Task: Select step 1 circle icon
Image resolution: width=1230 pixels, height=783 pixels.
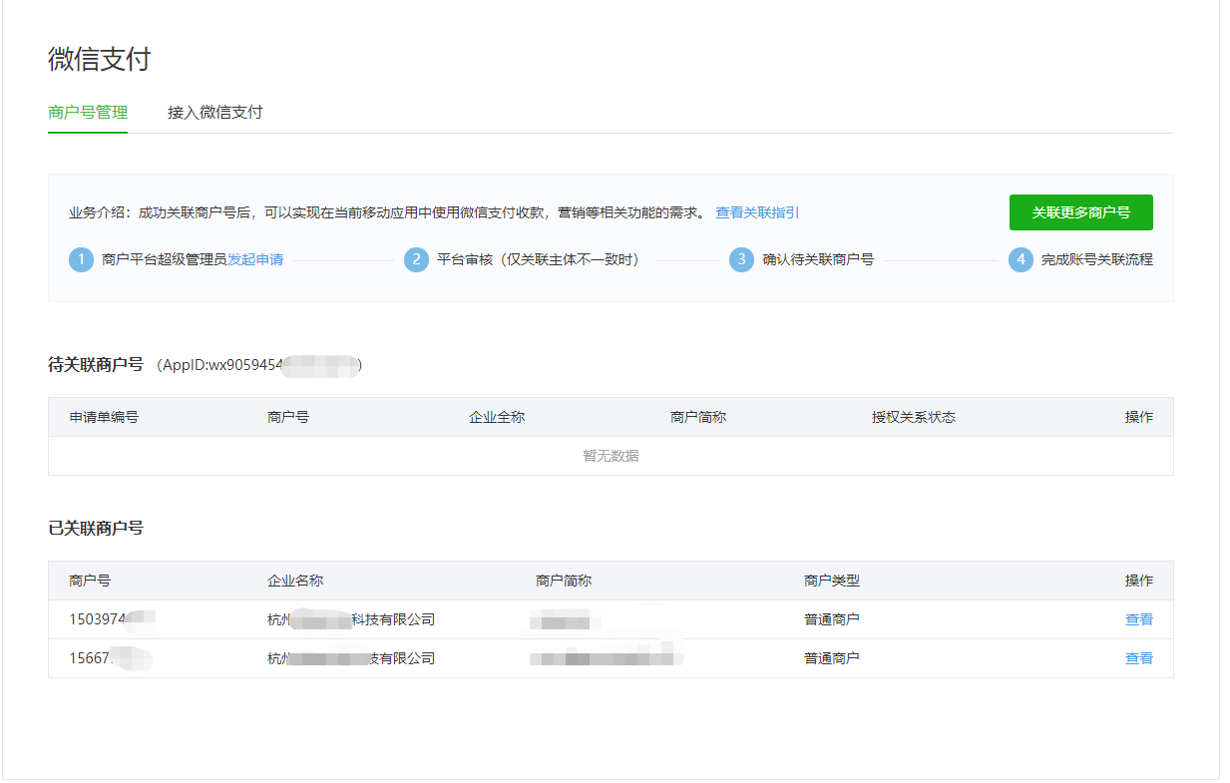Action: [81, 260]
